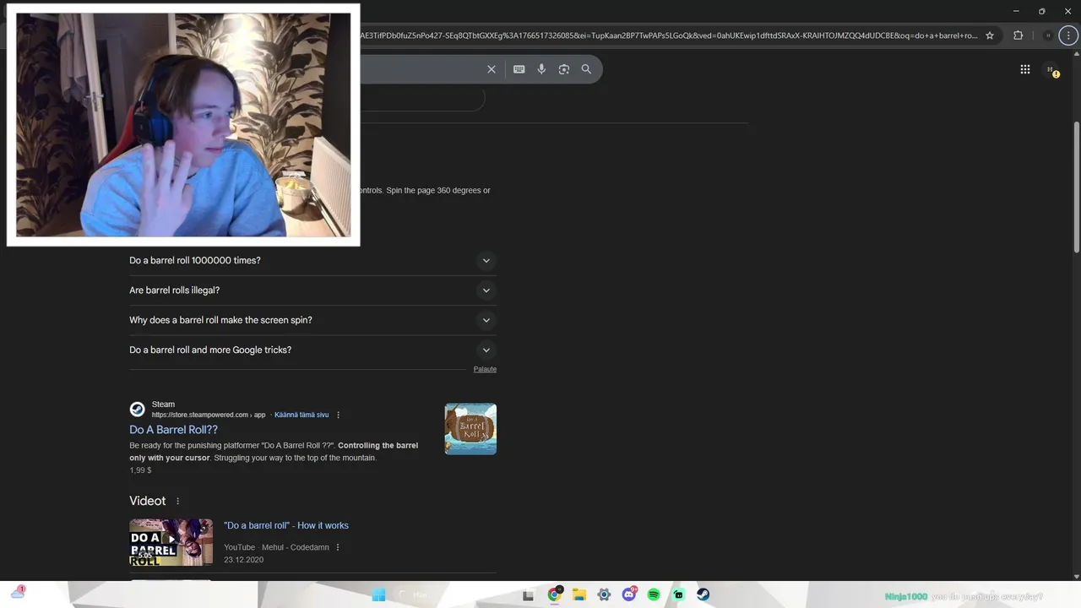The height and width of the screenshot is (608, 1081).
Task: Click the Steam favicon in result
Action: (137, 410)
